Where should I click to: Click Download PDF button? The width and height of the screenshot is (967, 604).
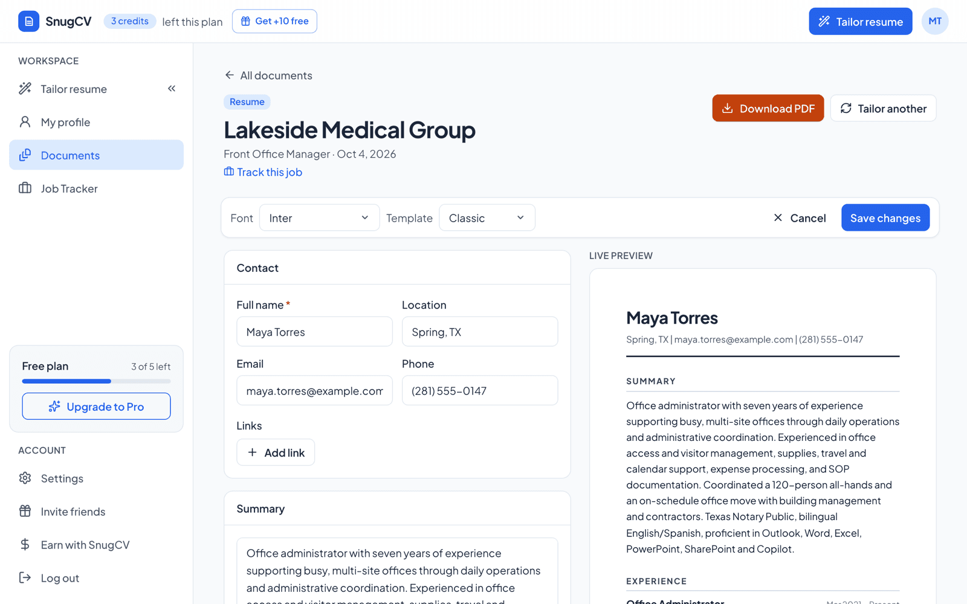coord(768,108)
